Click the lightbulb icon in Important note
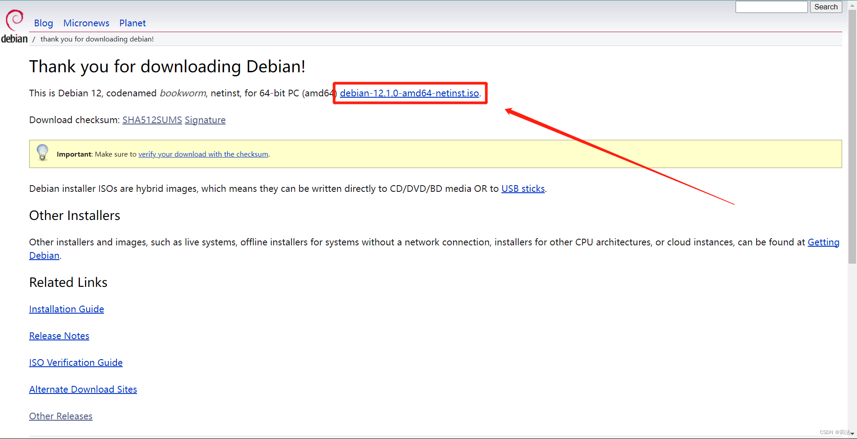Screen dimensions: 857x439 [x=42, y=153]
